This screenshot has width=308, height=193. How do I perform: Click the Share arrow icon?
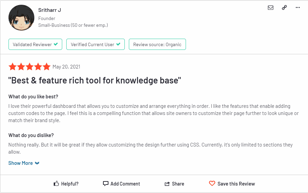point(167,184)
